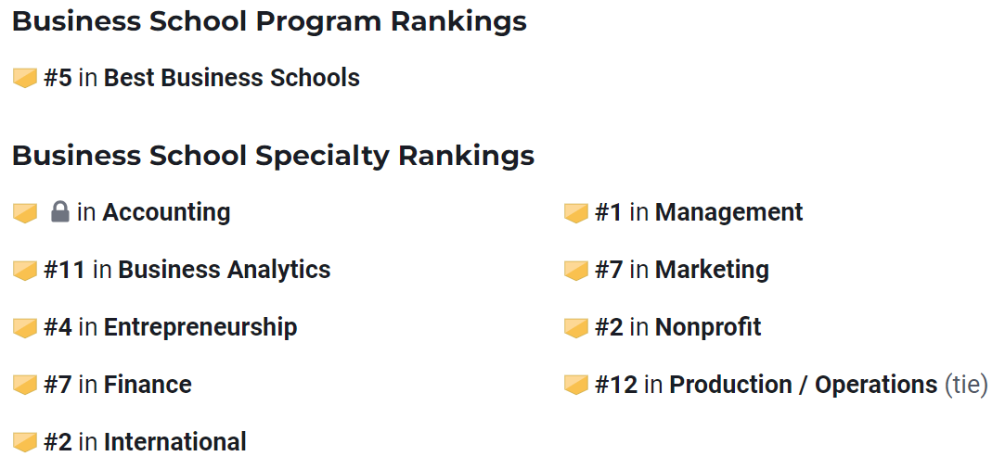The height and width of the screenshot is (469, 1005).
Task: Click the badge icon beside Business Analytics
Action: pos(25,270)
